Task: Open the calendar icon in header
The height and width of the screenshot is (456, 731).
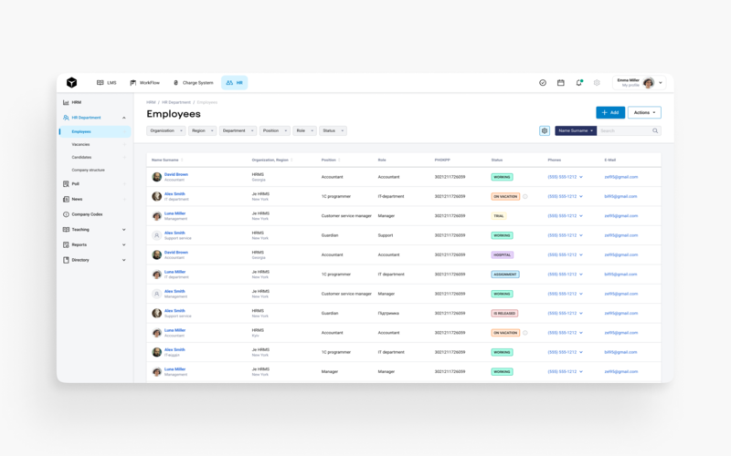Action: point(561,83)
